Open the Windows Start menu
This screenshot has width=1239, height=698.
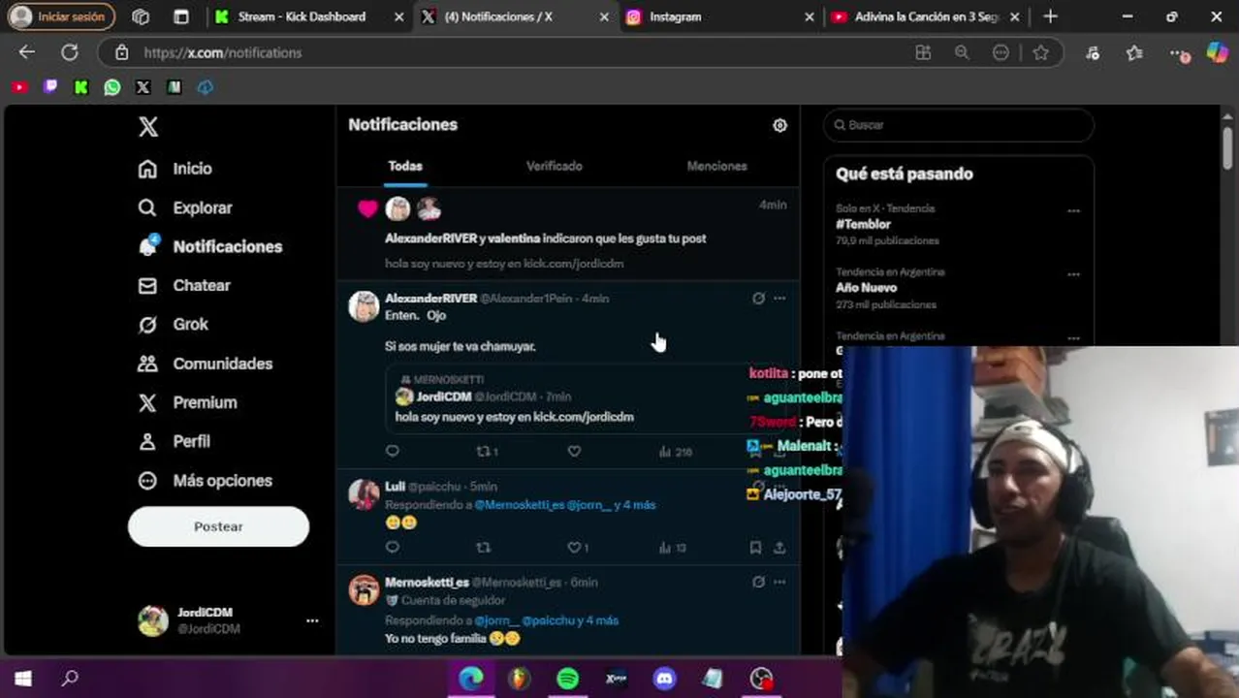(23, 679)
